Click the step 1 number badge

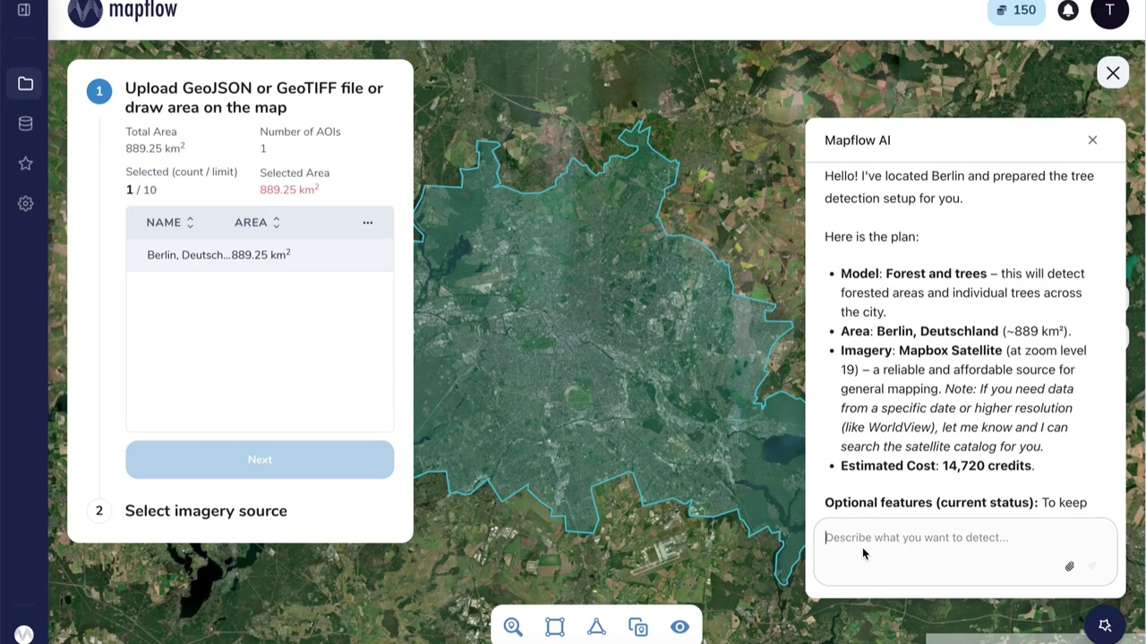click(x=99, y=91)
